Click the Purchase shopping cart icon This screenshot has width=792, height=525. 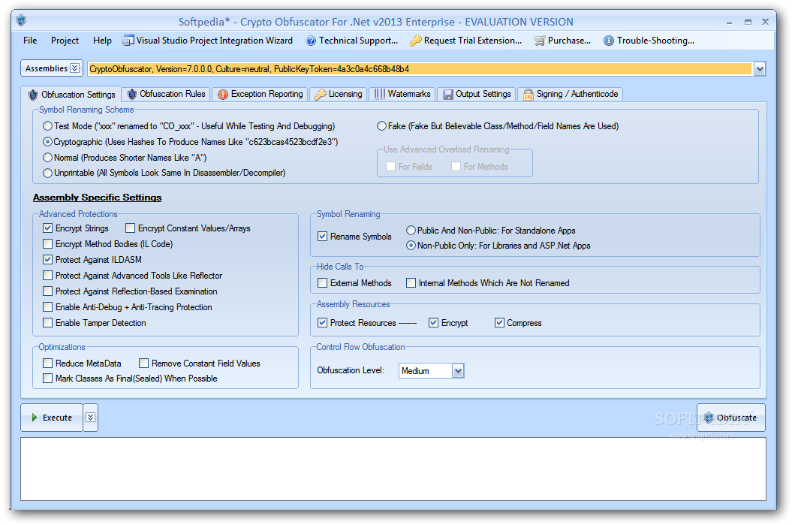(540, 41)
